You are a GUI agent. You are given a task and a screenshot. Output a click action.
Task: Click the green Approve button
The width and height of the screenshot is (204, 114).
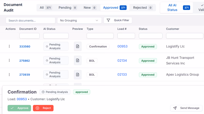(x=19, y=108)
